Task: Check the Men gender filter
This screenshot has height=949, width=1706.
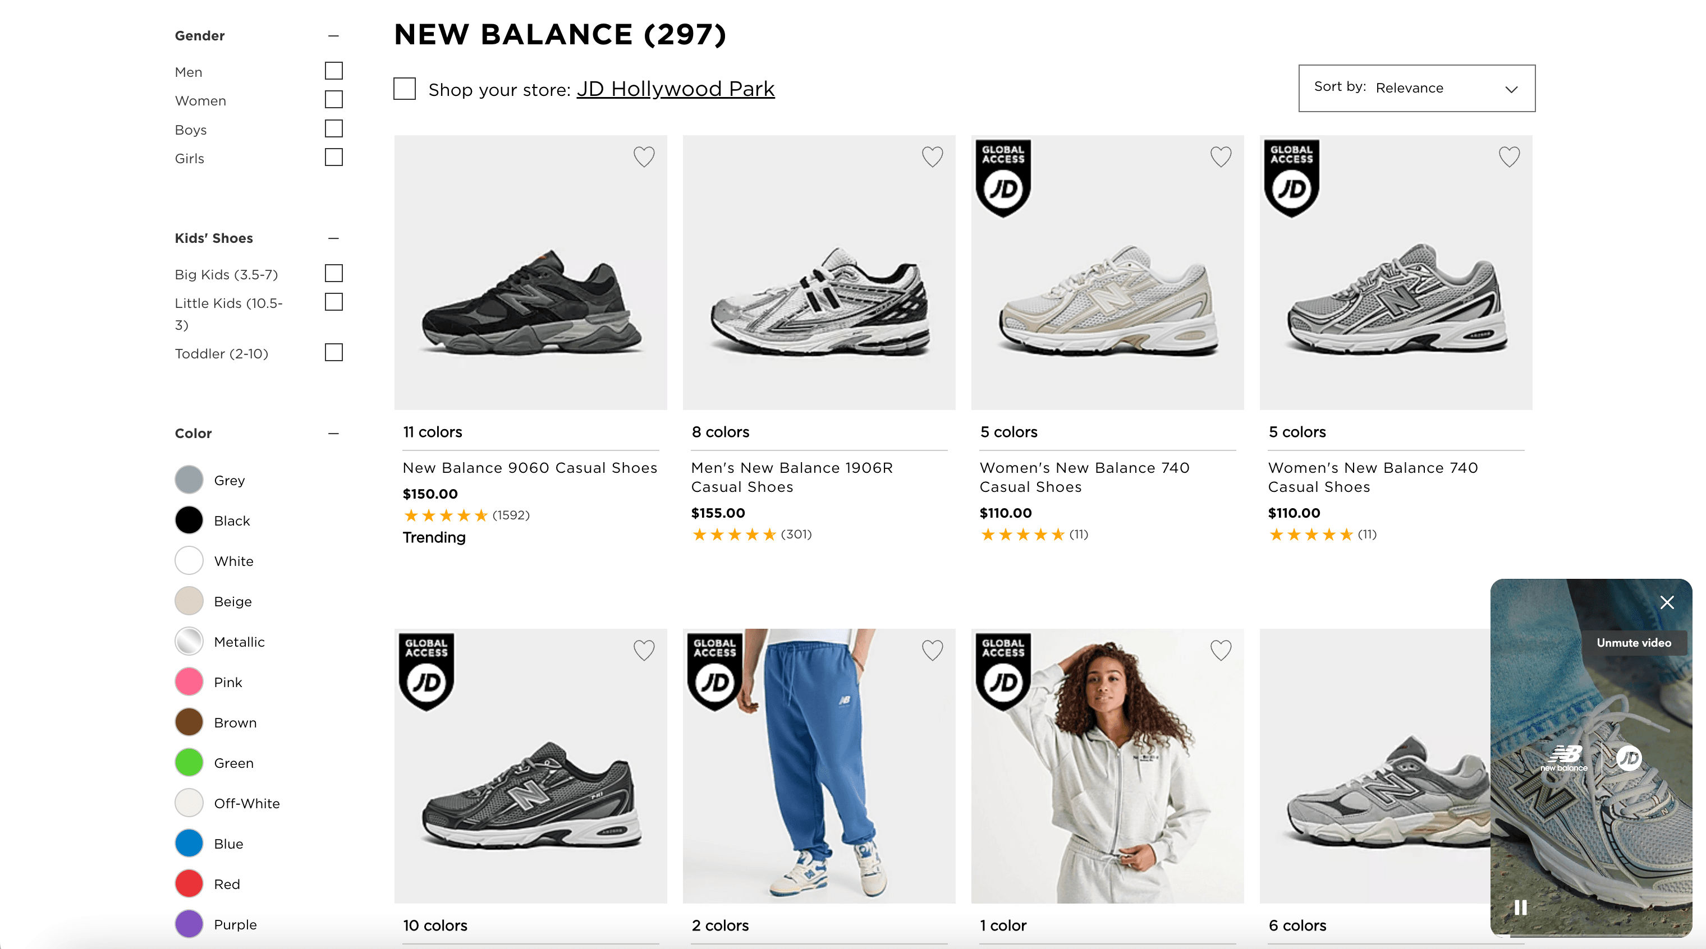Action: point(334,71)
